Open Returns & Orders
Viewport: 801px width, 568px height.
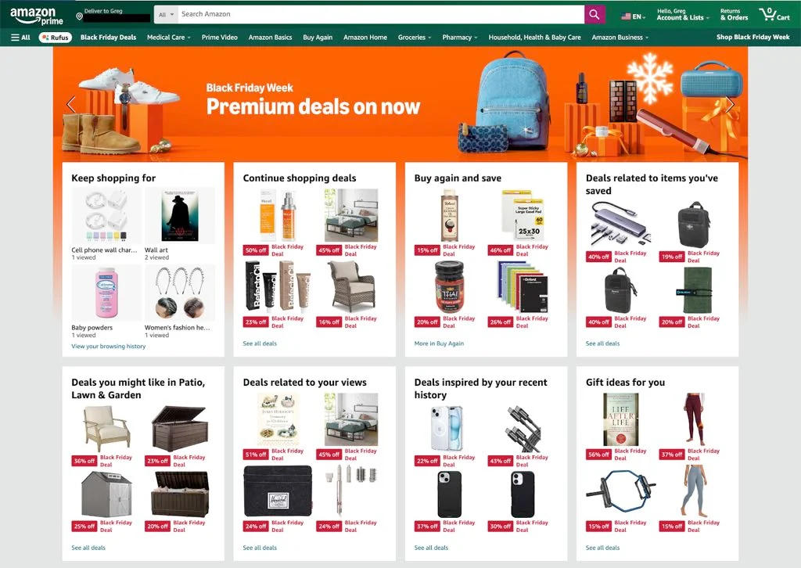point(734,14)
